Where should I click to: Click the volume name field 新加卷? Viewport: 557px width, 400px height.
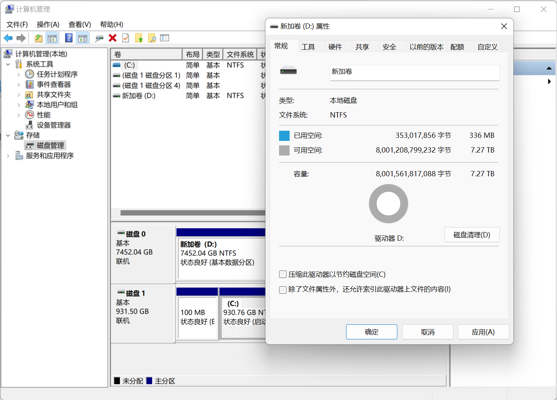[414, 72]
